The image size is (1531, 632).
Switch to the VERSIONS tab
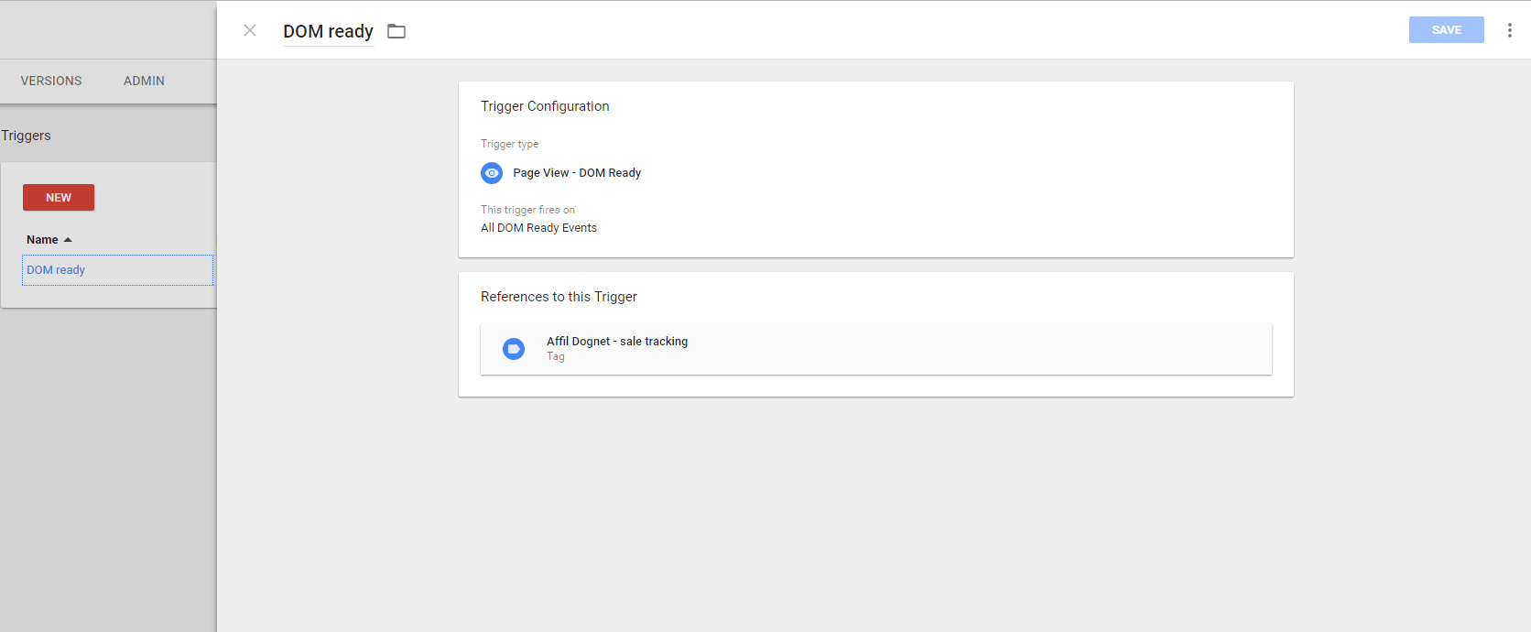click(x=51, y=81)
